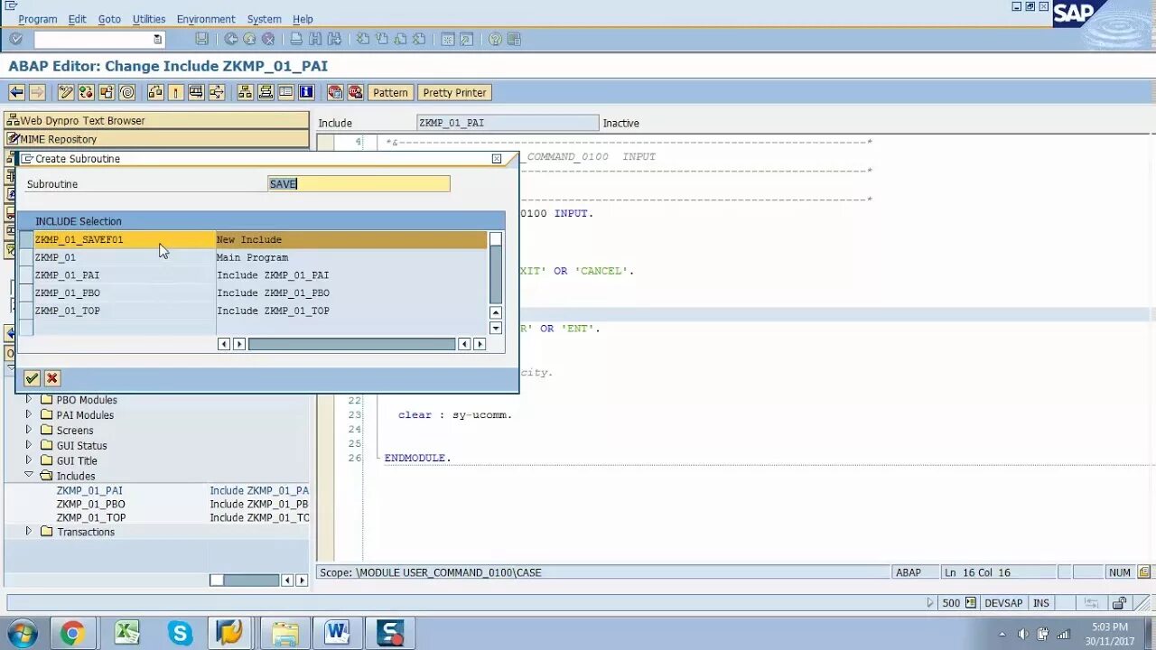Click the green Back icon in standard toolbar
The width and height of the screenshot is (1156, 650).
point(231,39)
